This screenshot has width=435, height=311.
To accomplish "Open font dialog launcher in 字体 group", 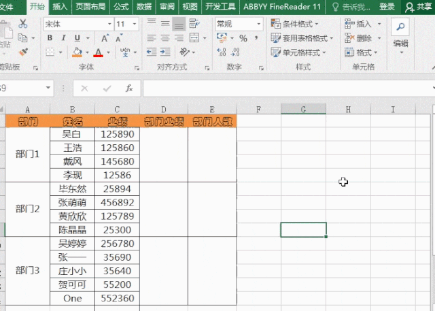I will click(137, 68).
